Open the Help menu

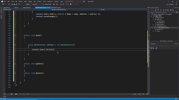point(62,1)
